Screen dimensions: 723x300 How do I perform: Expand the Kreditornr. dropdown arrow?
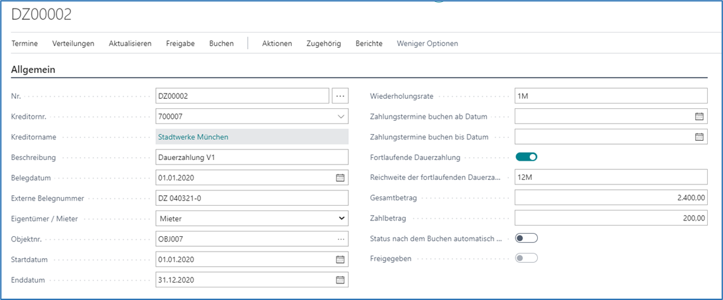[341, 117]
